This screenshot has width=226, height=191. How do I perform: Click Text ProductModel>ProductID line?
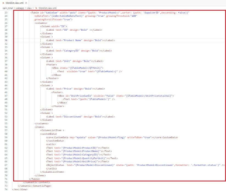pyautogui.click(x=77, y=148)
